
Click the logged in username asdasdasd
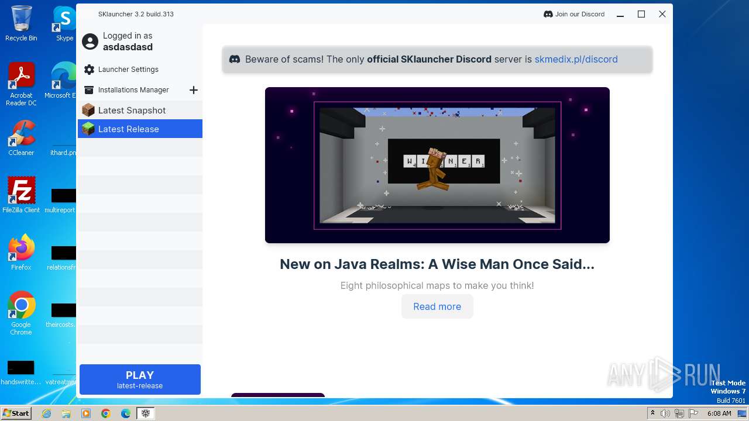tap(128, 47)
